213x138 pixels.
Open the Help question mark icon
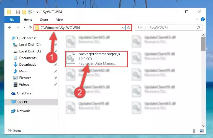[x=202, y=19]
